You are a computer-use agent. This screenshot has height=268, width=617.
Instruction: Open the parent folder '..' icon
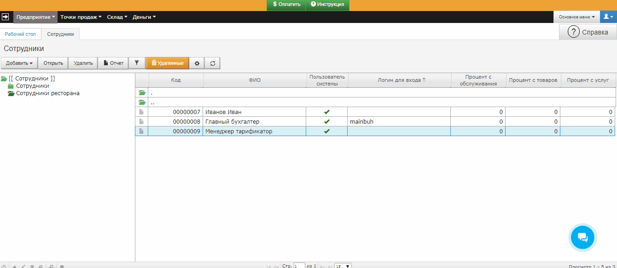[x=142, y=103]
